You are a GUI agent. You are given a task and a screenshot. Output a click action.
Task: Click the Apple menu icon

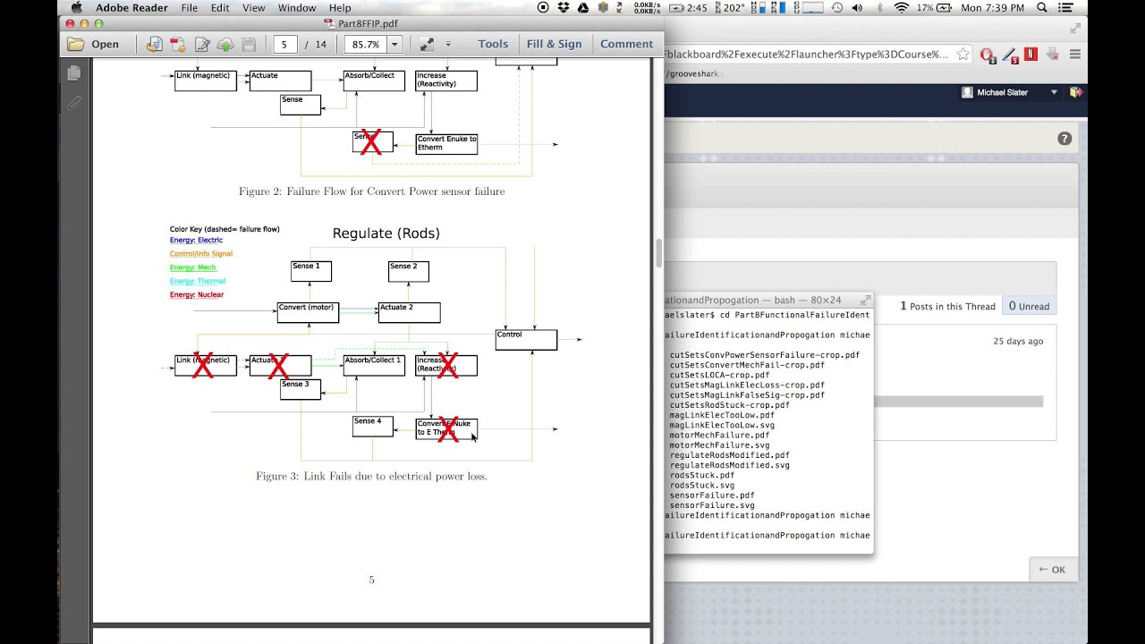click(x=76, y=8)
